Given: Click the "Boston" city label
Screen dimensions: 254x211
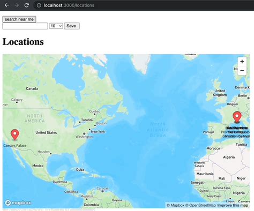Looking at the screenshot, I should click(x=101, y=123).
